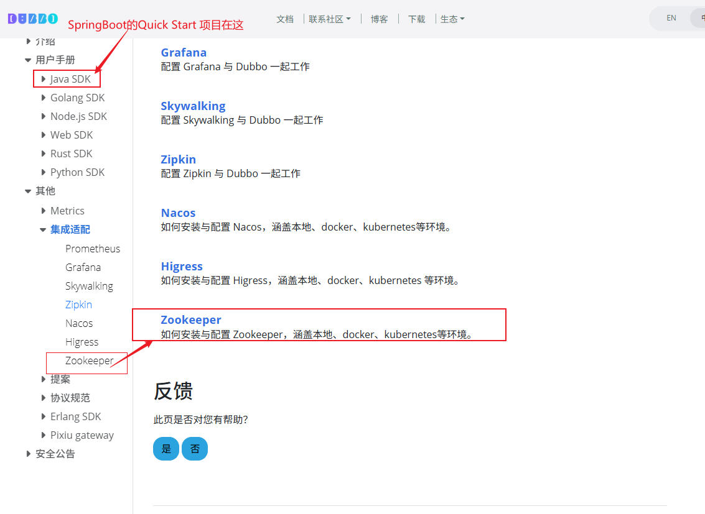Select the 集成适配 sidebar entry
This screenshot has width=705, height=514.
click(x=70, y=229)
